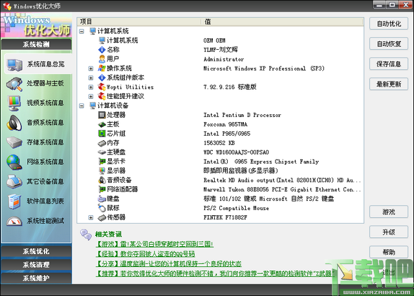Select value PS/2 Compatible Mouse
Image resolution: width=414 pixels, height=296 pixels.
point(236,208)
